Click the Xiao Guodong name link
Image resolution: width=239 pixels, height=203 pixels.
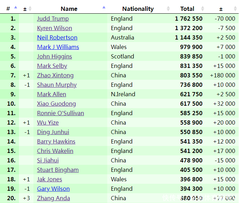pyautogui.click(x=56, y=104)
